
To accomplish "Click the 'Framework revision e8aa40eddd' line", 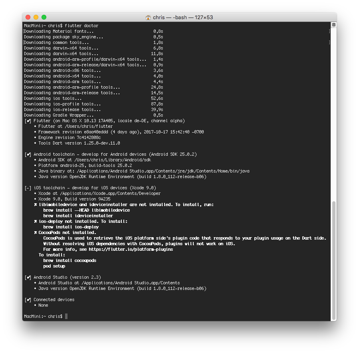I will pyautogui.click(x=119, y=132).
